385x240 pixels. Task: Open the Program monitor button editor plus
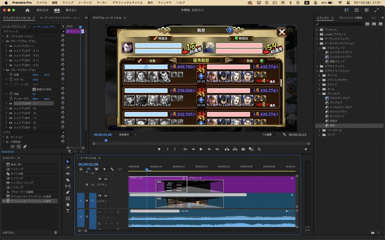tap(306, 149)
